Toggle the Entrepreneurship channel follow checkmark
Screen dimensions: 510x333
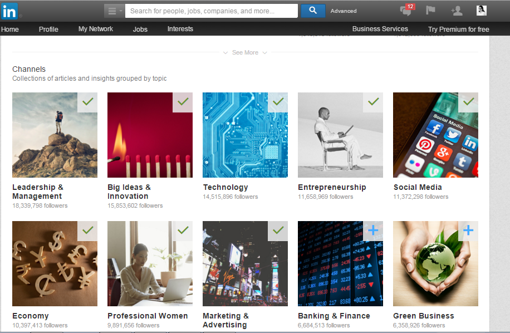373,102
